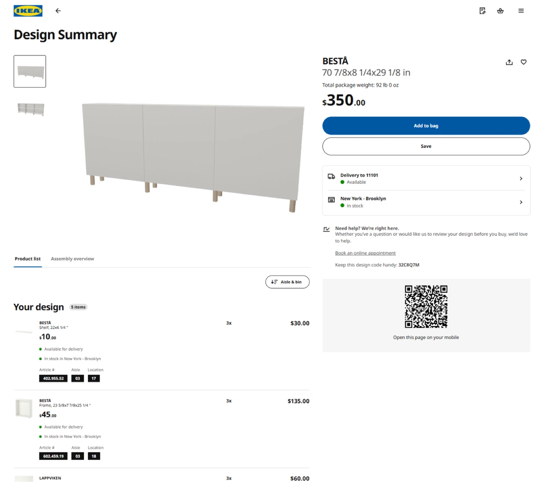Expand New York - Brooklyn stock details
This screenshot has height=482, width=546.
click(x=426, y=202)
